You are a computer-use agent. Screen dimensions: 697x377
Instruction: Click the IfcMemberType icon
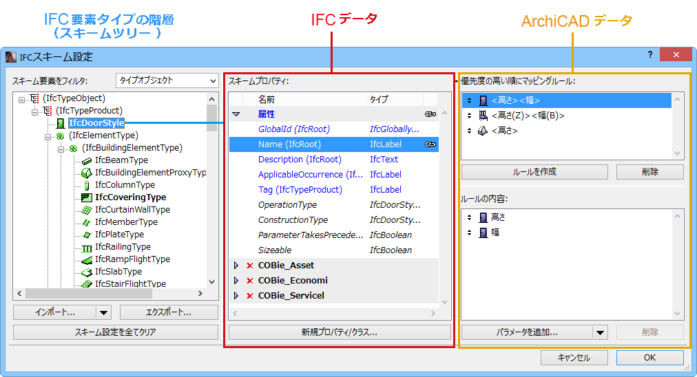point(87,222)
